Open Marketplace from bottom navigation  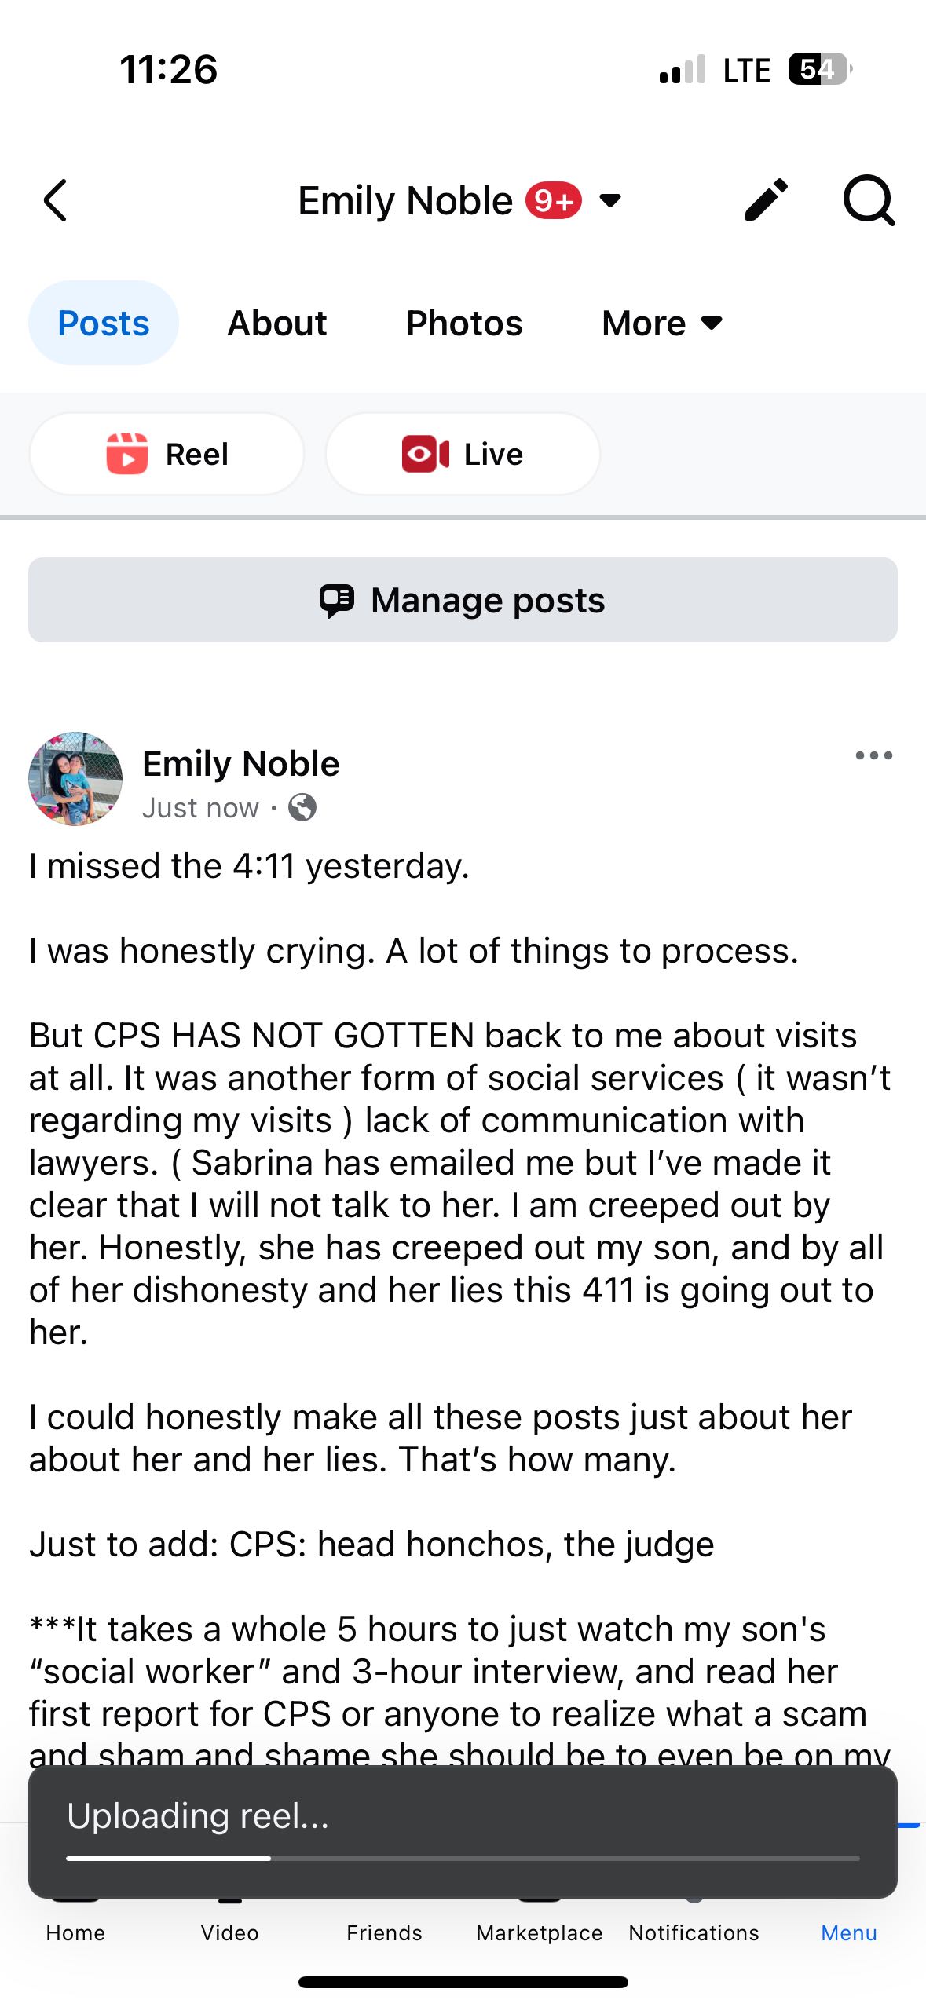540,1932
